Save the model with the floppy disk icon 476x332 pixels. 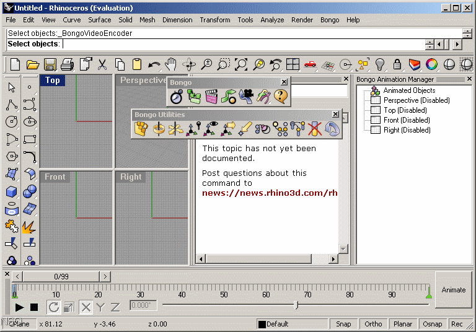pos(50,64)
